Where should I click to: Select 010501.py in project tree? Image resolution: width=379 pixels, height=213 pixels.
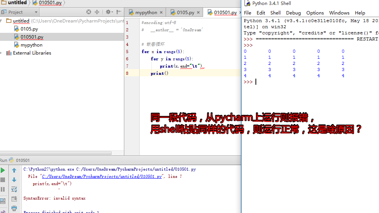pyautogui.click(x=32, y=37)
